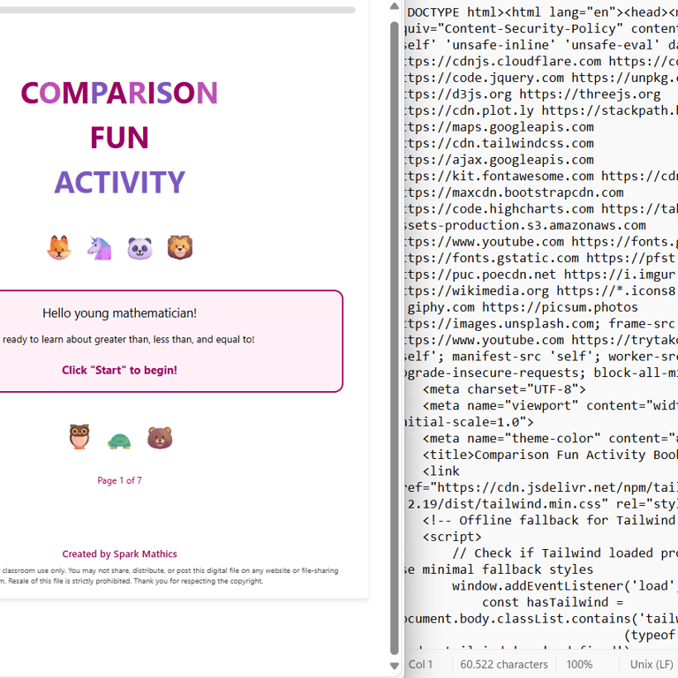678x678 pixels.
Task: Click the opening <script> tag line
Action: pyautogui.click(x=452, y=537)
